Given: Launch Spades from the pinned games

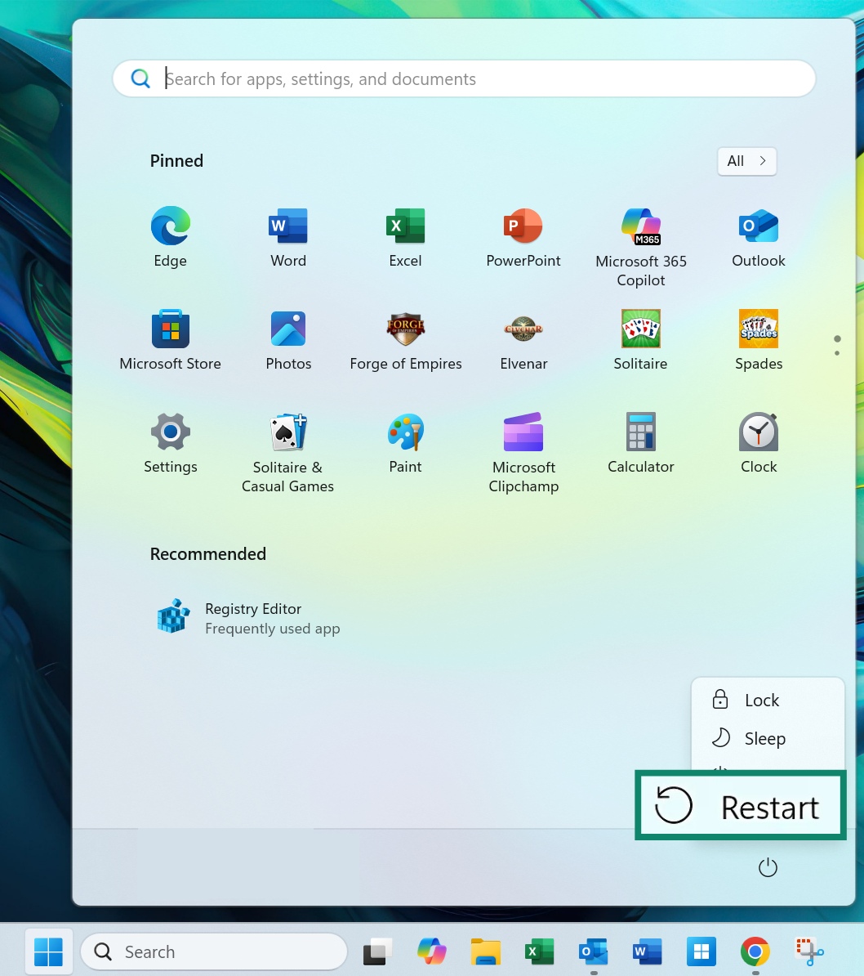Looking at the screenshot, I should point(758,339).
